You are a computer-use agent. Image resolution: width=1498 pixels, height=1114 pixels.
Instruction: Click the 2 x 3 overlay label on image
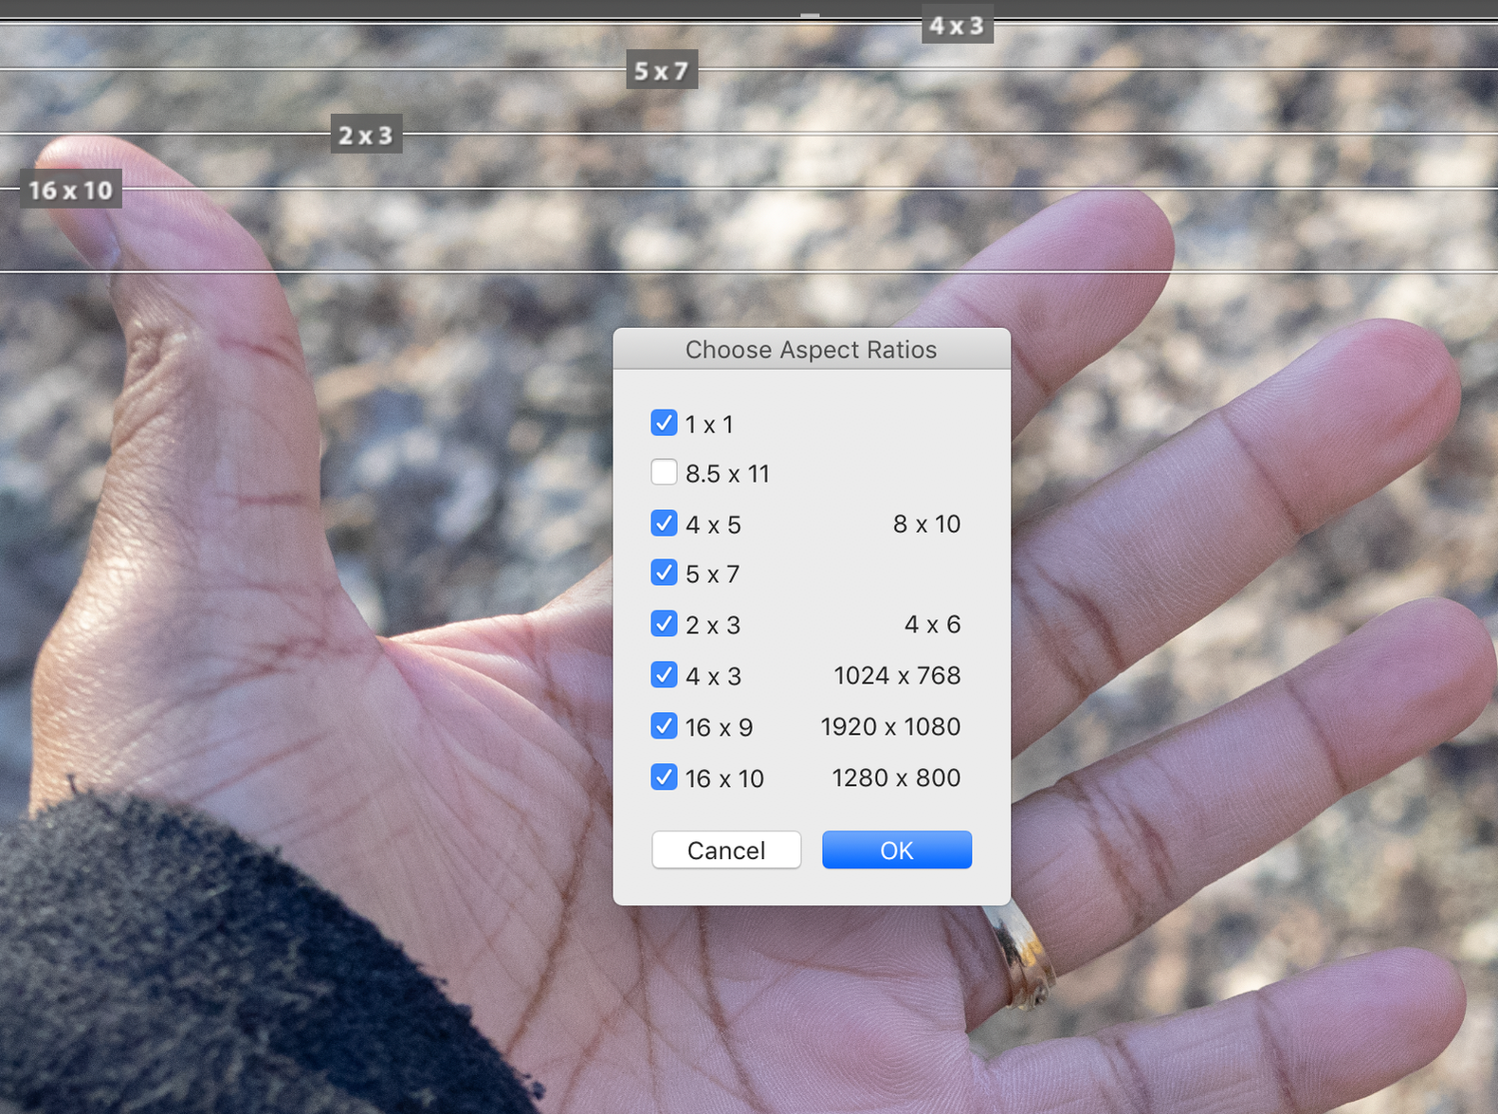click(x=366, y=135)
